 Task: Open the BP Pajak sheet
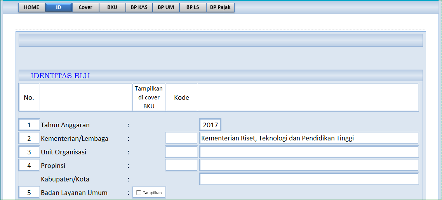coord(220,8)
